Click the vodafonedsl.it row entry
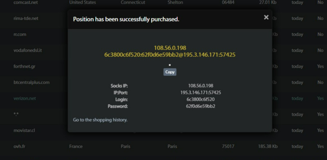The image size is (327, 160). 28,50
